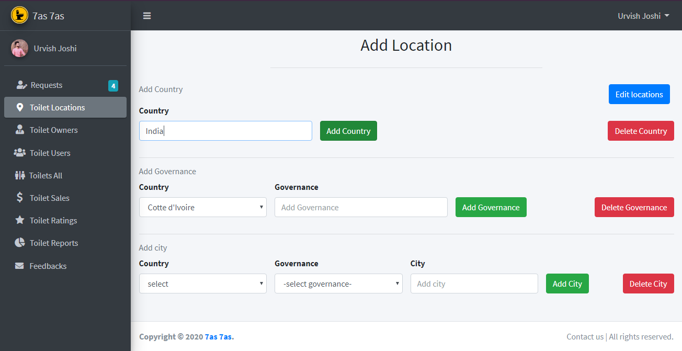Image resolution: width=682 pixels, height=351 pixels.
Task: Click the All rights reserved footer text
Action: [641, 336]
